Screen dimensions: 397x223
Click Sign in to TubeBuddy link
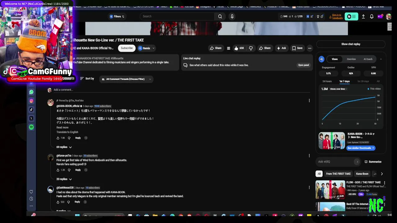coord(337,16)
